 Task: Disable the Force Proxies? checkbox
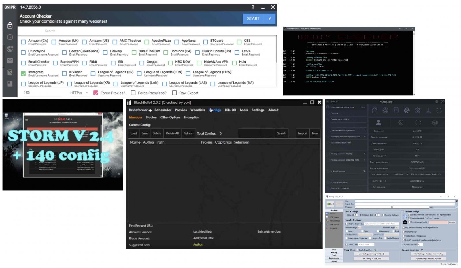click(96, 93)
